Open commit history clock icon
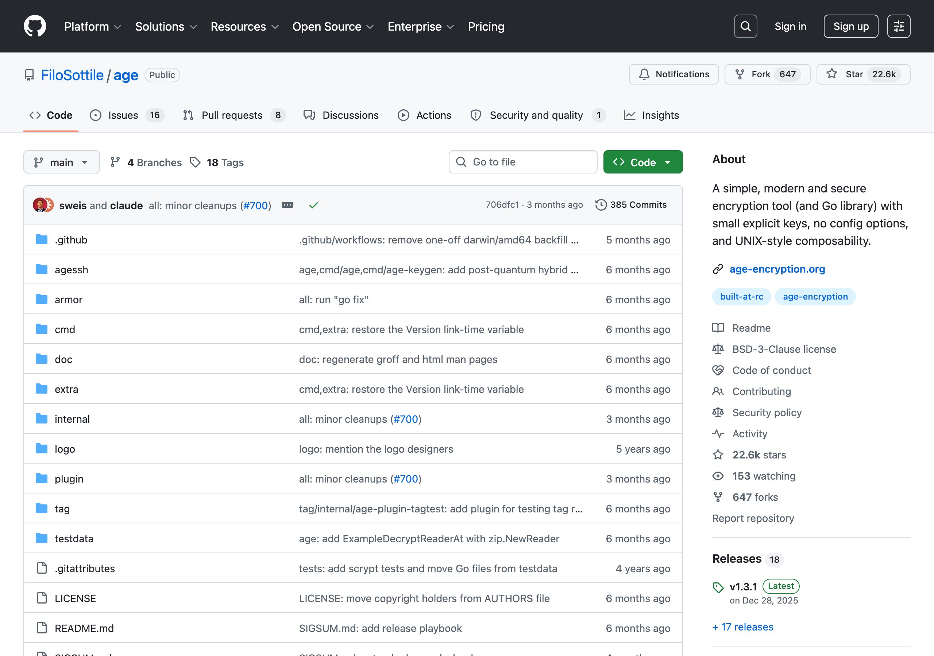Viewport: 934px width, 656px height. (x=601, y=205)
